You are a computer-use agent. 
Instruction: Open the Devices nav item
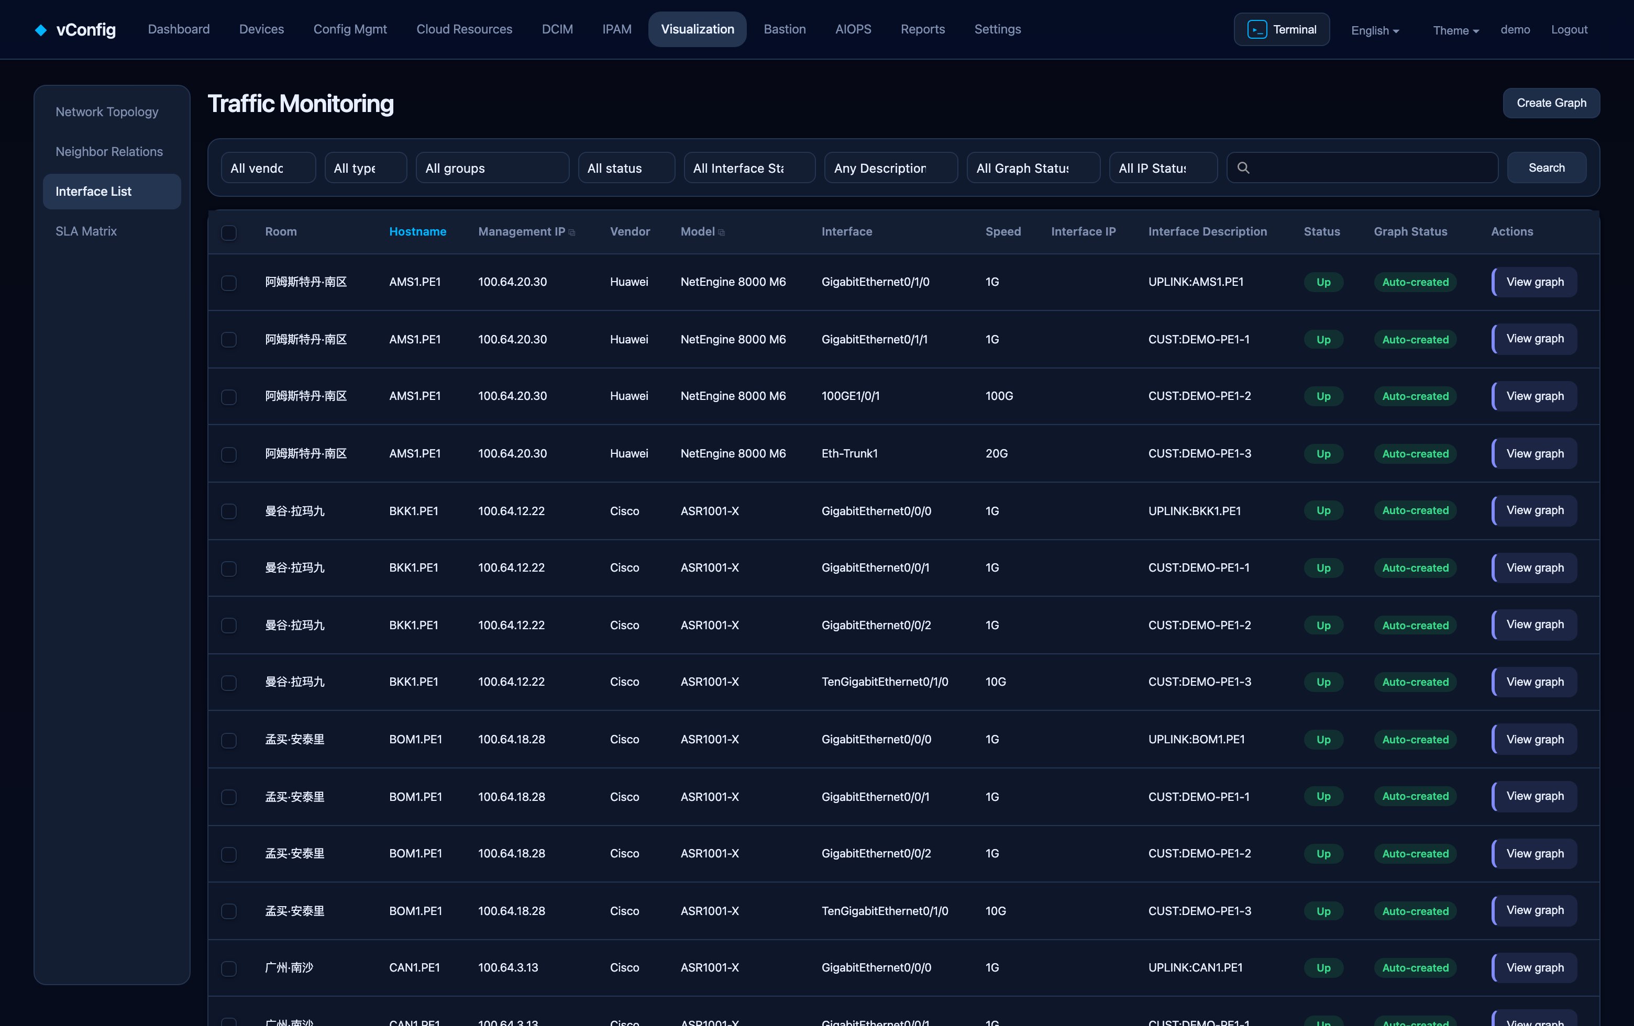[x=261, y=29]
